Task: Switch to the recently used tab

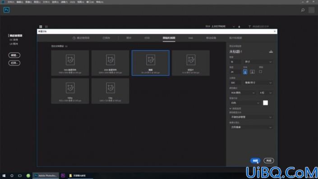Action: (81, 38)
